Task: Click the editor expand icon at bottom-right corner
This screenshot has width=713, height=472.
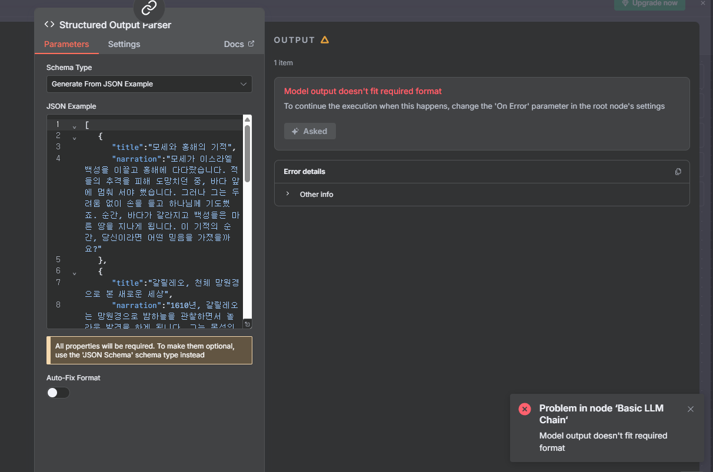Action: [248, 324]
